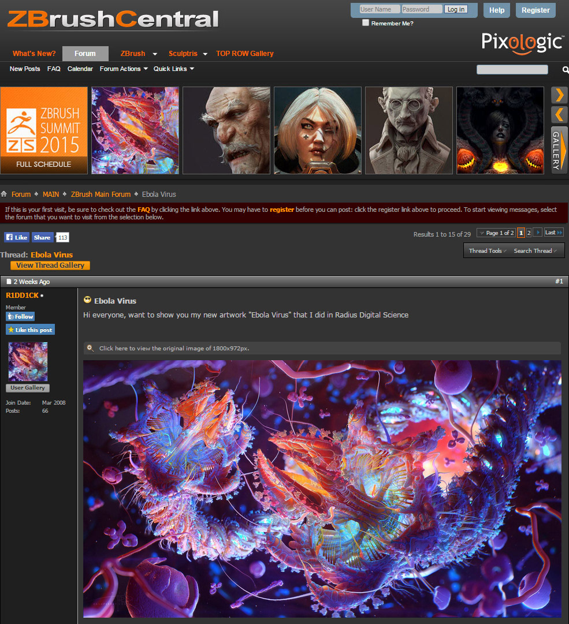
Task: Open the What's New? tab
Action: pyautogui.click(x=34, y=53)
